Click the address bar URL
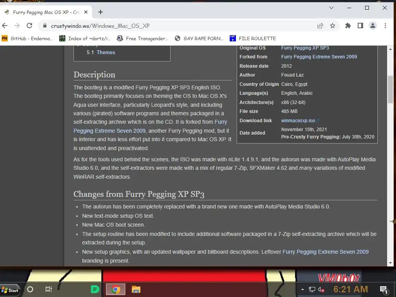This screenshot has height=297, width=396. click(x=100, y=26)
